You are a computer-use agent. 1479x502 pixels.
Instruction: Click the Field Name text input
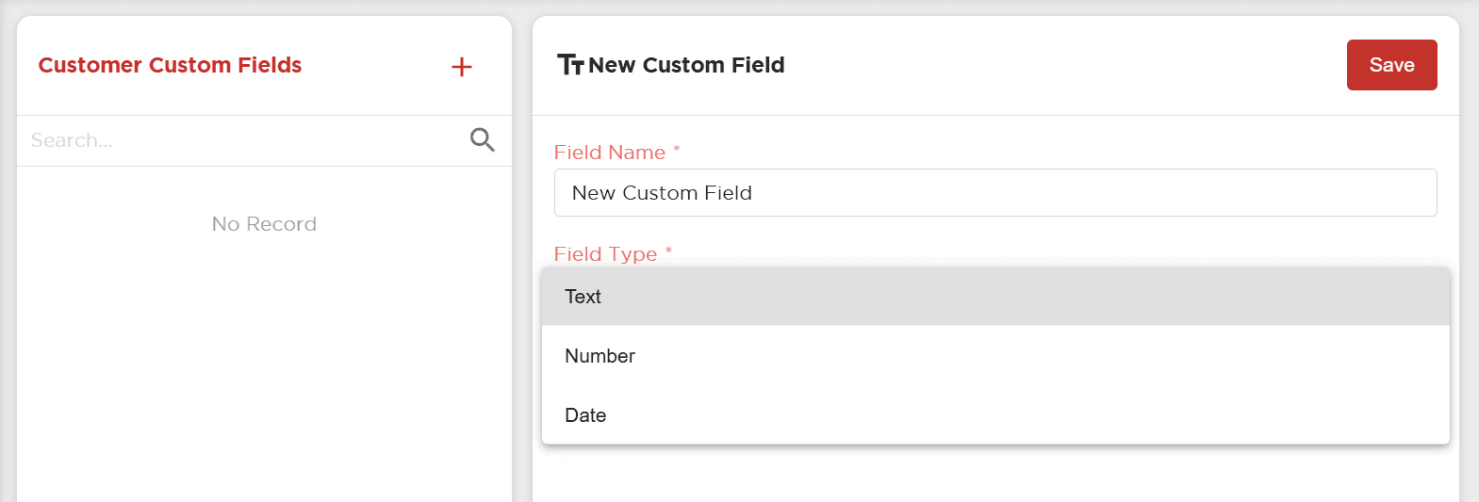[x=994, y=193]
